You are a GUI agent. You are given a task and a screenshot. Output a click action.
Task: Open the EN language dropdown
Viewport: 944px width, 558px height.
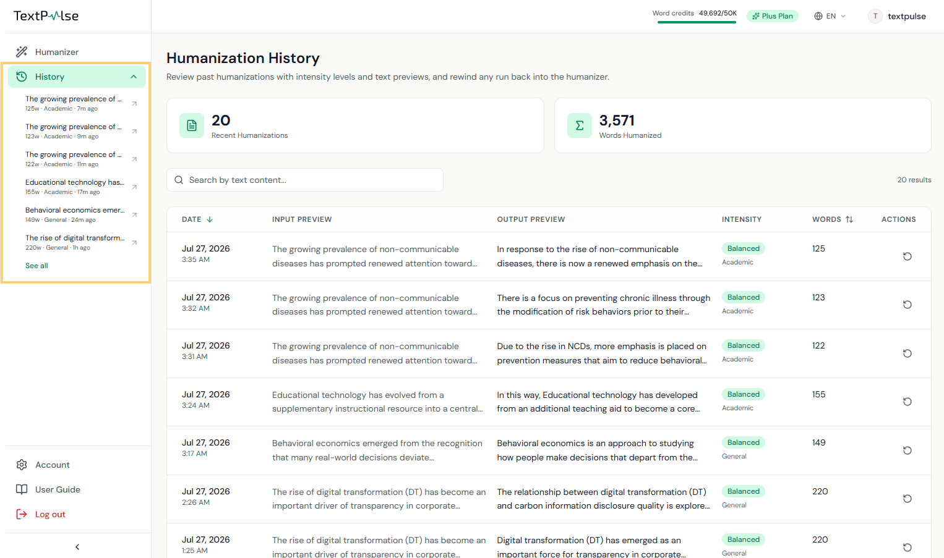830,16
